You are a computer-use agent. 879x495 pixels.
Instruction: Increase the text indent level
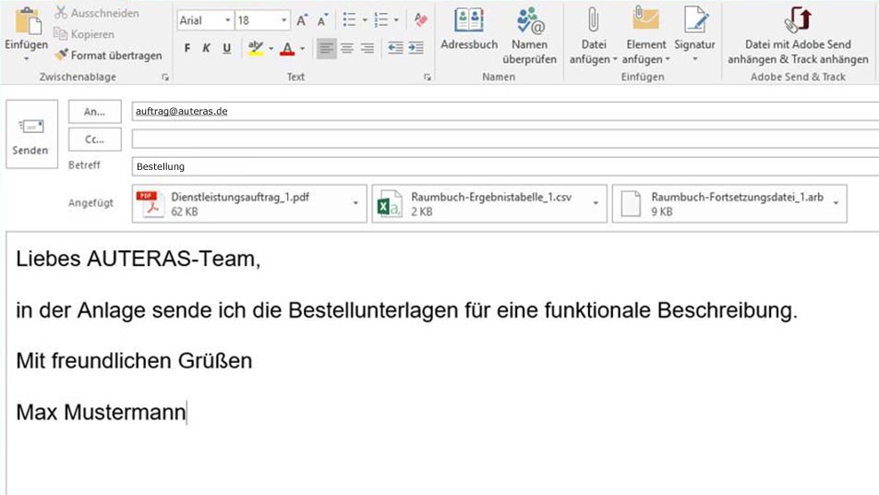[415, 48]
